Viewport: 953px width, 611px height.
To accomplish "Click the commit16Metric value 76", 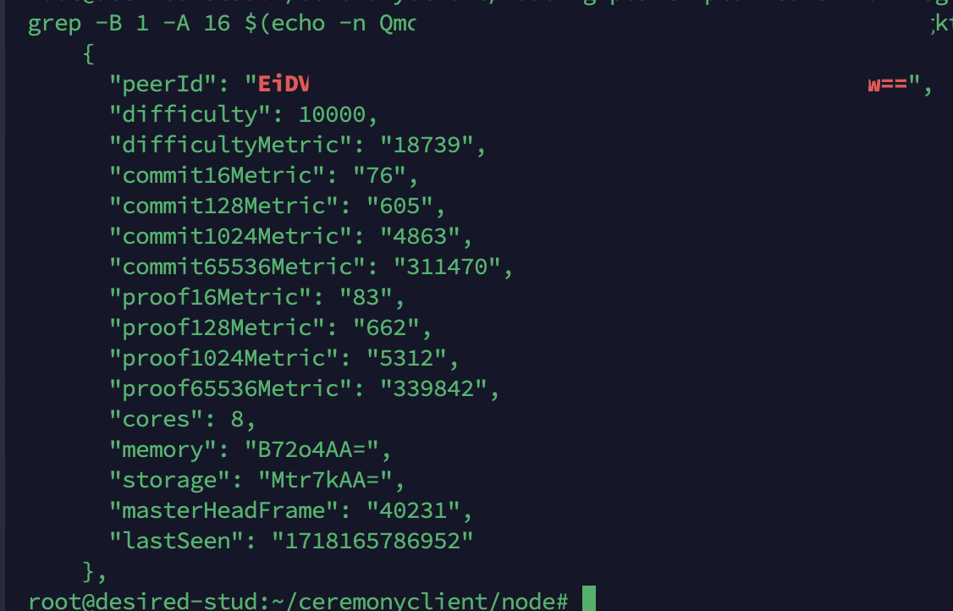I will coord(379,175).
